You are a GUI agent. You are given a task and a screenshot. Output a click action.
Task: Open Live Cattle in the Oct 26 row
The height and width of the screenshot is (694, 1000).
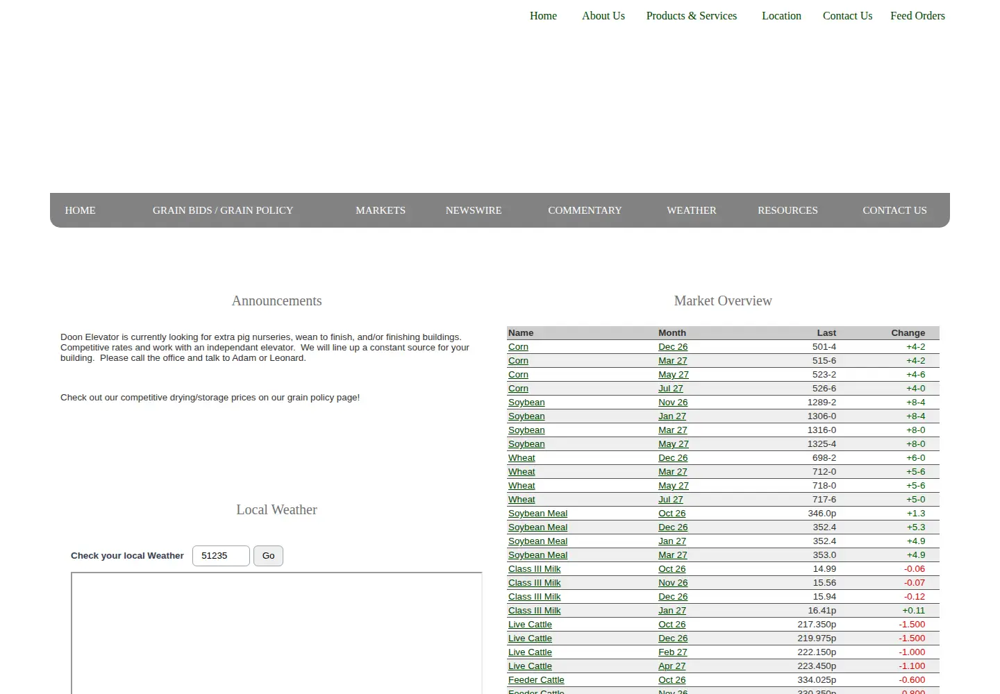tap(530, 625)
